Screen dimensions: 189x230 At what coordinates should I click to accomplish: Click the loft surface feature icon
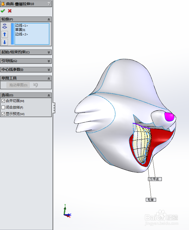[x=3, y=4]
